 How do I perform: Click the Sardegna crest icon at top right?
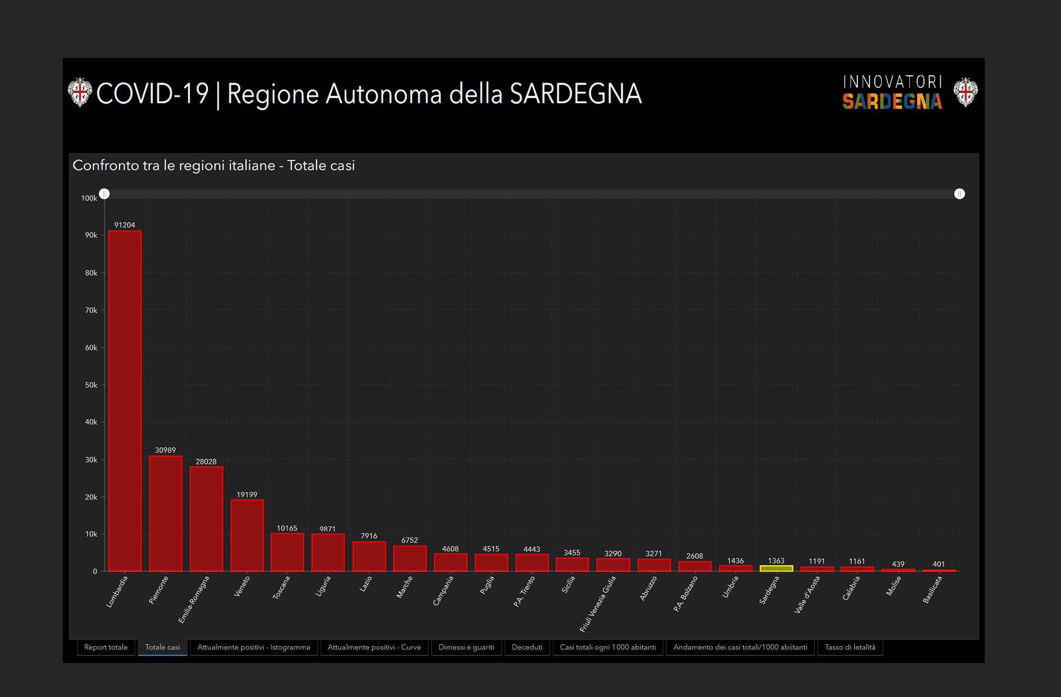tap(965, 91)
